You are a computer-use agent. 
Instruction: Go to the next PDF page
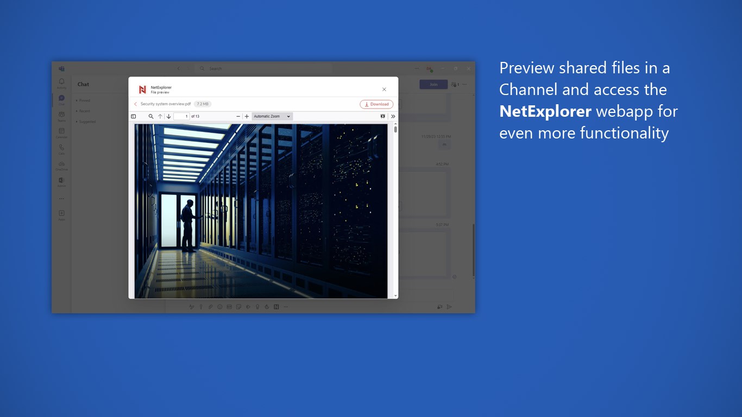click(x=169, y=116)
